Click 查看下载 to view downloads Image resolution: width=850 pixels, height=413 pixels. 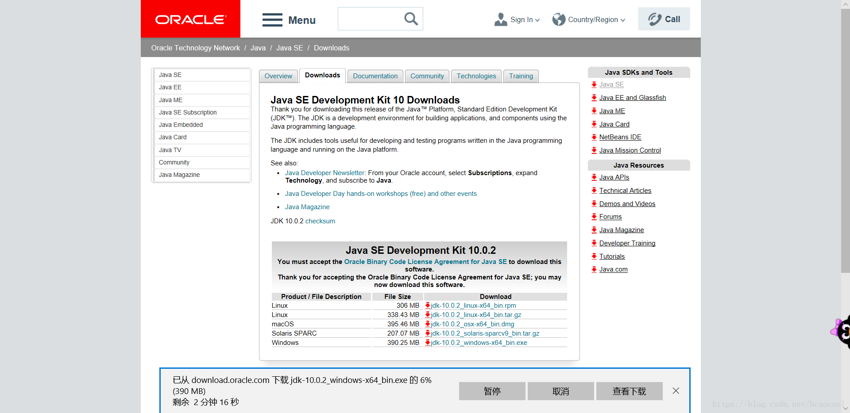pos(630,391)
